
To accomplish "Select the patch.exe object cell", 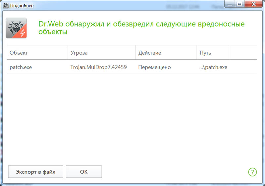I will (x=21, y=67).
